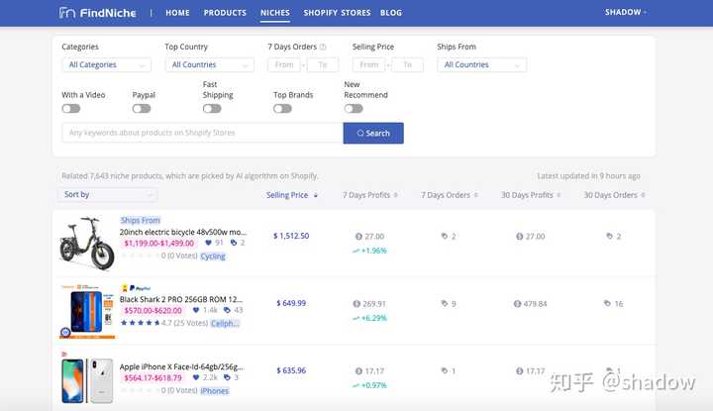The width and height of the screenshot is (713, 411).
Task: Click the dollar icon beside 269.91 profit
Action: click(x=356, y=304)
